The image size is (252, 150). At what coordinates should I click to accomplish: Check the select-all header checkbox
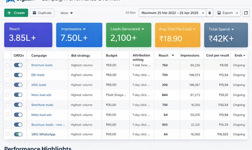pyautogui.click(x=8, y=55)
